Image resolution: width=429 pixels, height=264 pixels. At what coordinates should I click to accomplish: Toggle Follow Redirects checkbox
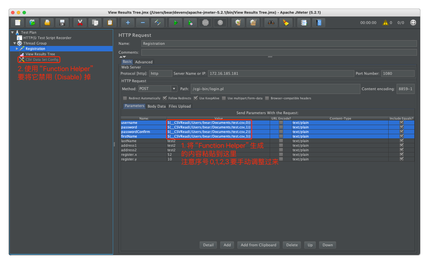tap(165, 98)
